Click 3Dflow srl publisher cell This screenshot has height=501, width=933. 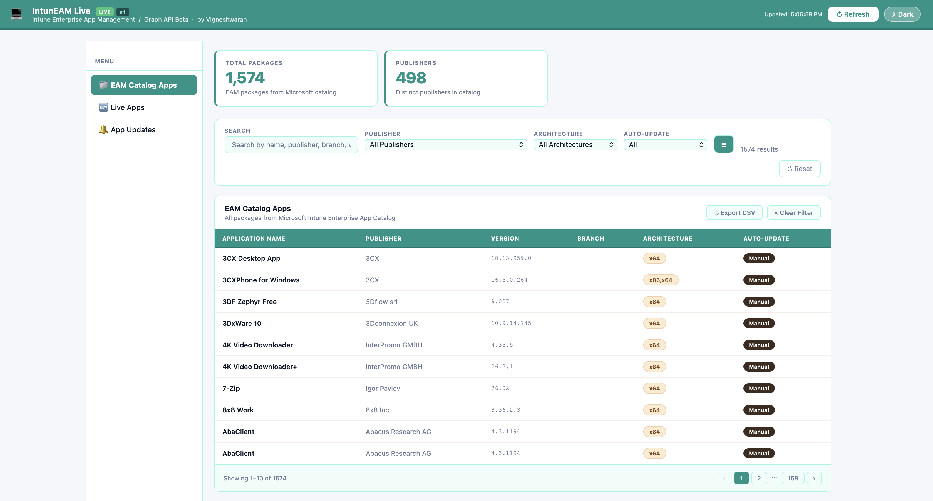381,302
